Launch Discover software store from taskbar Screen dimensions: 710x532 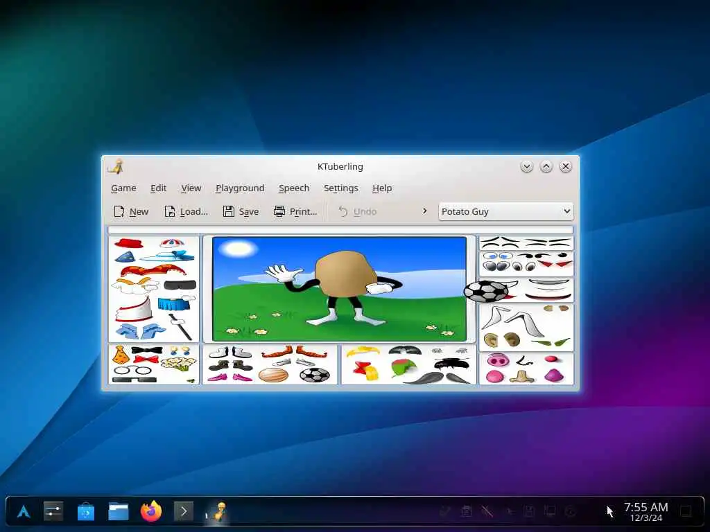[x=85, y=512]
